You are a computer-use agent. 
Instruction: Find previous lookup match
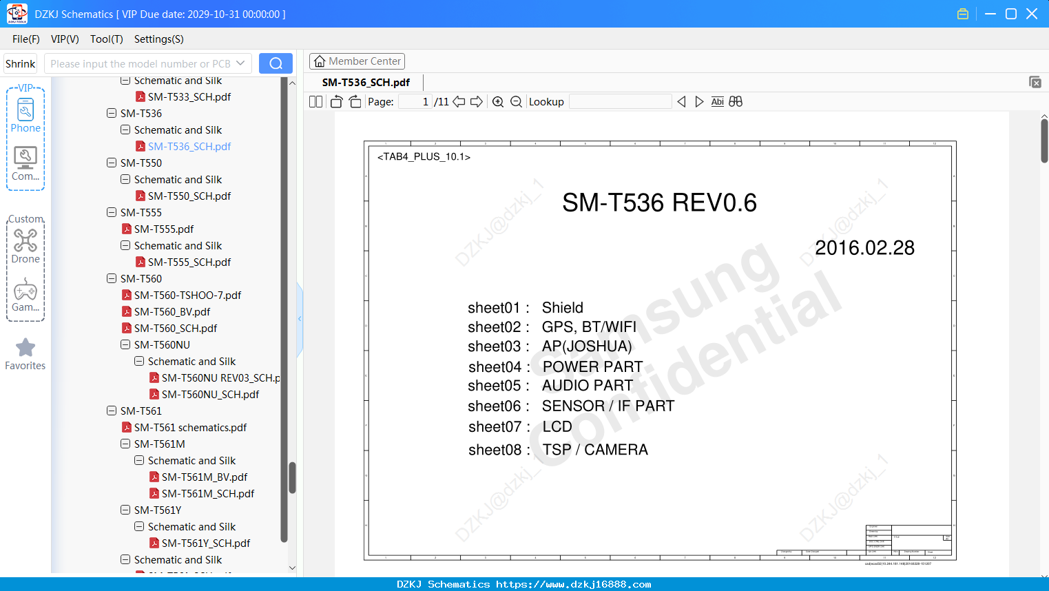point(681,102)
